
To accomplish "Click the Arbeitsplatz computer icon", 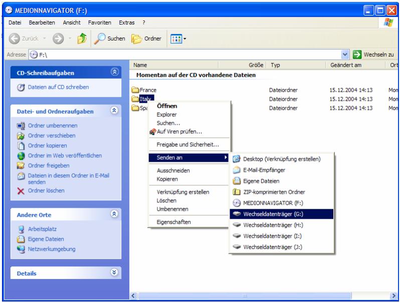I will click(21, 229).
